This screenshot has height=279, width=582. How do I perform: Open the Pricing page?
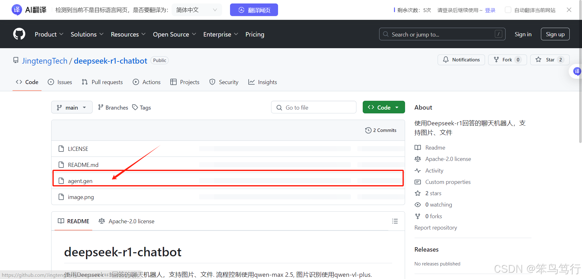coord(255,34)
